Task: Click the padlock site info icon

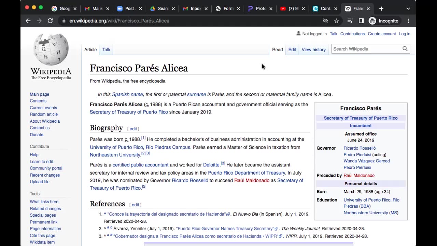Action: point(64,21)
